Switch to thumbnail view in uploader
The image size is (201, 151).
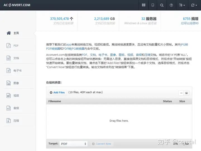(186, 93)
